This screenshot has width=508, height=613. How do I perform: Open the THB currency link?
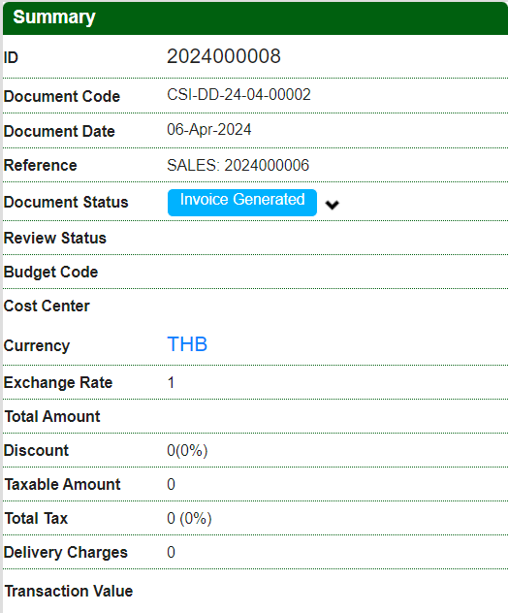click(x=187, y=344)
